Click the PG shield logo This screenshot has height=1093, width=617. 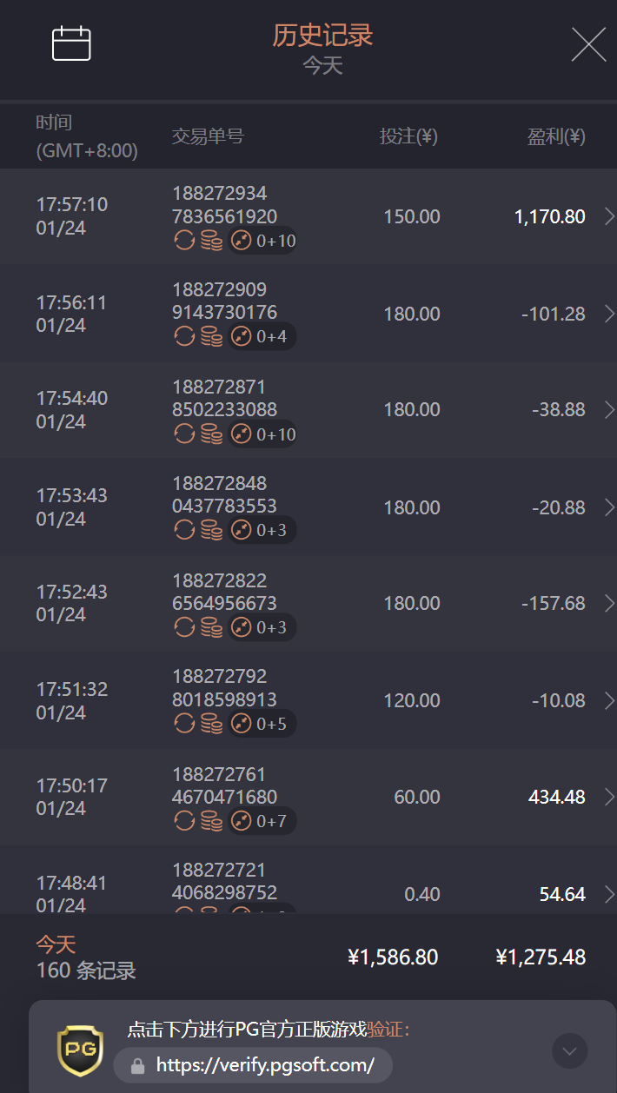[80, 1049]
